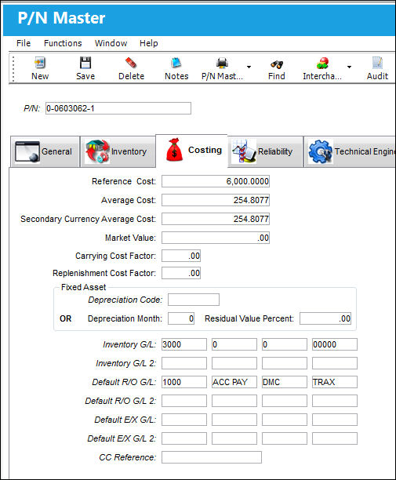The width and height of the screenshot is (396, 480).
Task: Open the Functions menu
Action: click(63, 43)
